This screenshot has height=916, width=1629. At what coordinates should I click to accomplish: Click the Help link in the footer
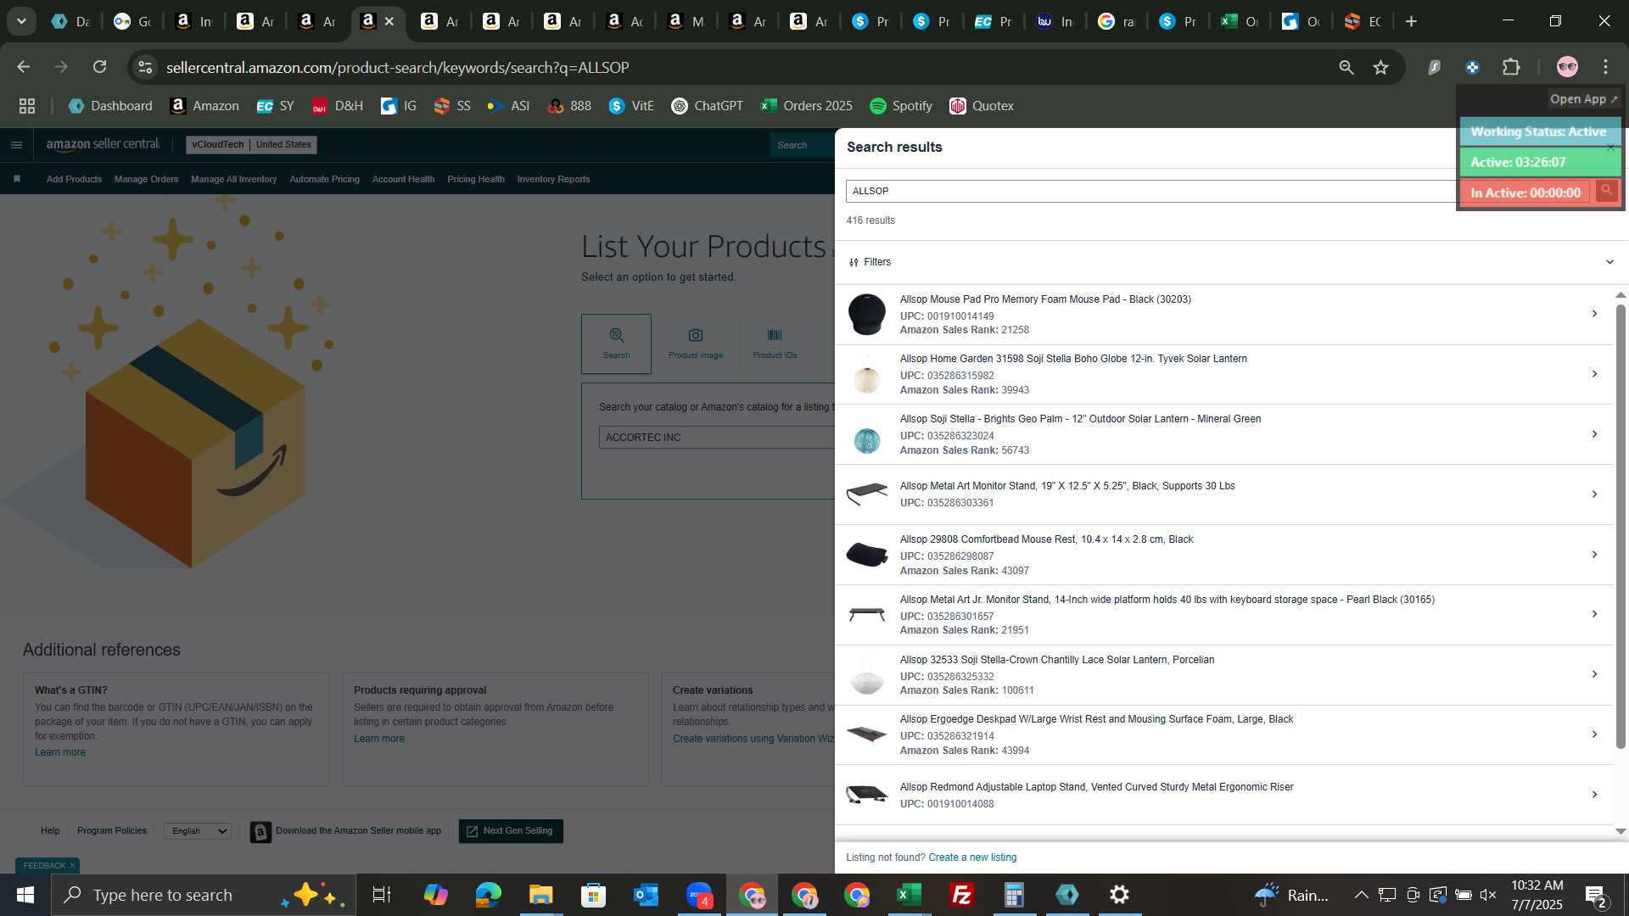[x=50, y=831]
